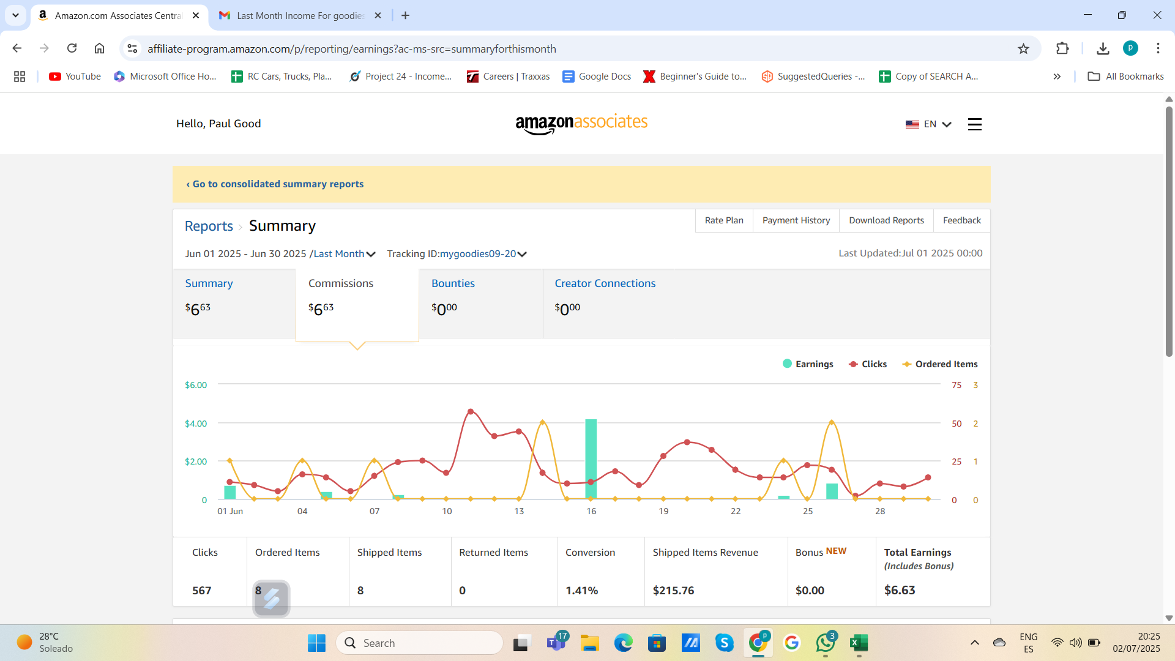Open the browser home page
Image resolution: width=1175 pixels, height=661 pixels.
[99, 48]
